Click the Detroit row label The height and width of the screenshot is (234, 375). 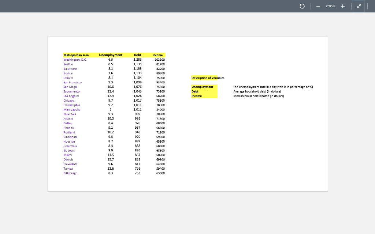pyautogui.click(x=68, y=159)
